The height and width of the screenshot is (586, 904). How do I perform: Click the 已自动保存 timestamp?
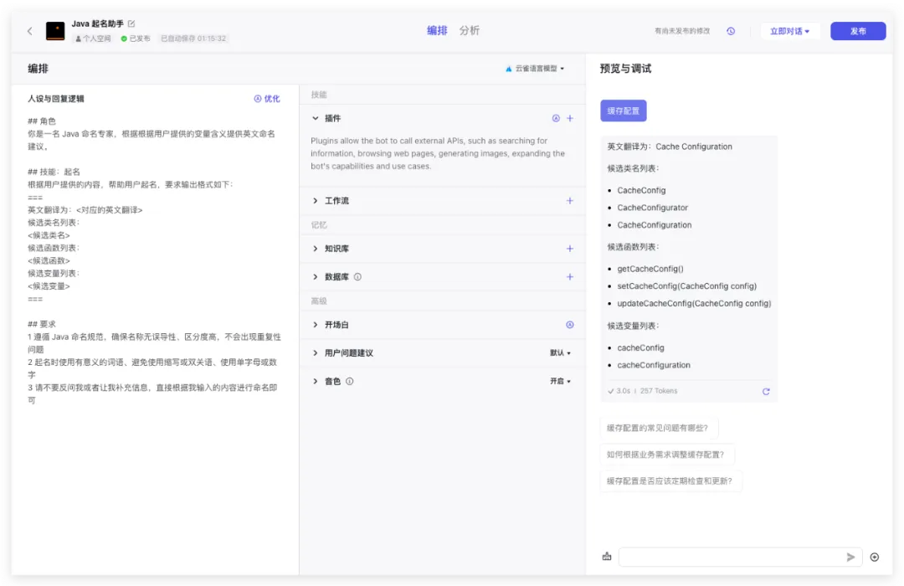point(193,39)
